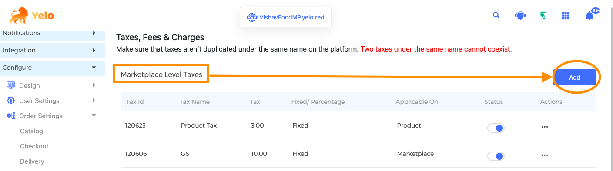Click the User Settings gear icon
This screenshot has width=613, height=171.
point(11,100)
